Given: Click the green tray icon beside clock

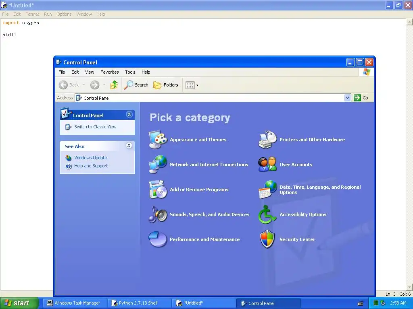Looking at the screenshot, I should [x=376, y=303].
